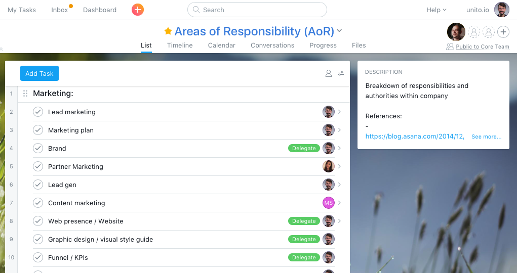
Task: Click See more in the description
Action: pos(486,136)
